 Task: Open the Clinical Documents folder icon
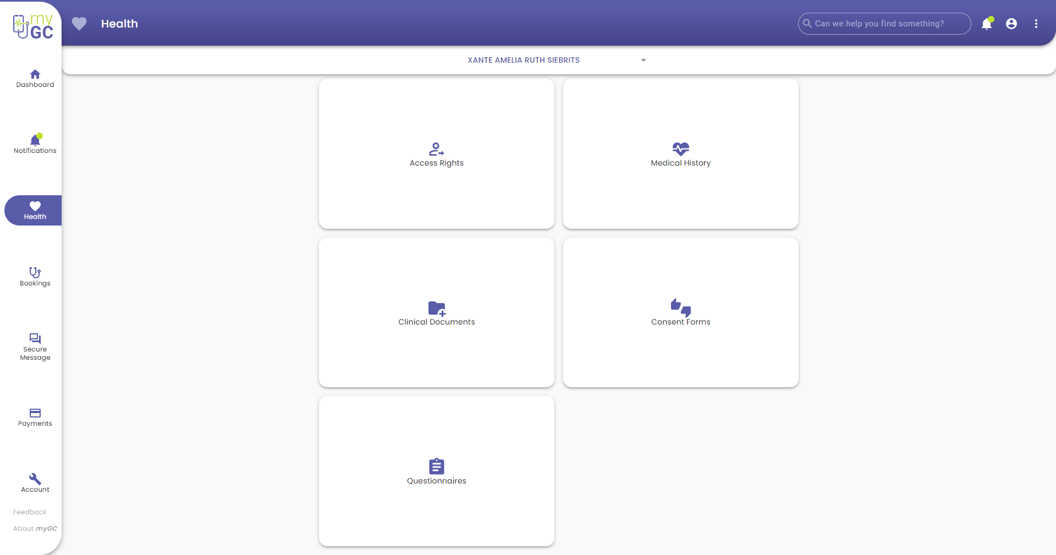pos(437,309)
